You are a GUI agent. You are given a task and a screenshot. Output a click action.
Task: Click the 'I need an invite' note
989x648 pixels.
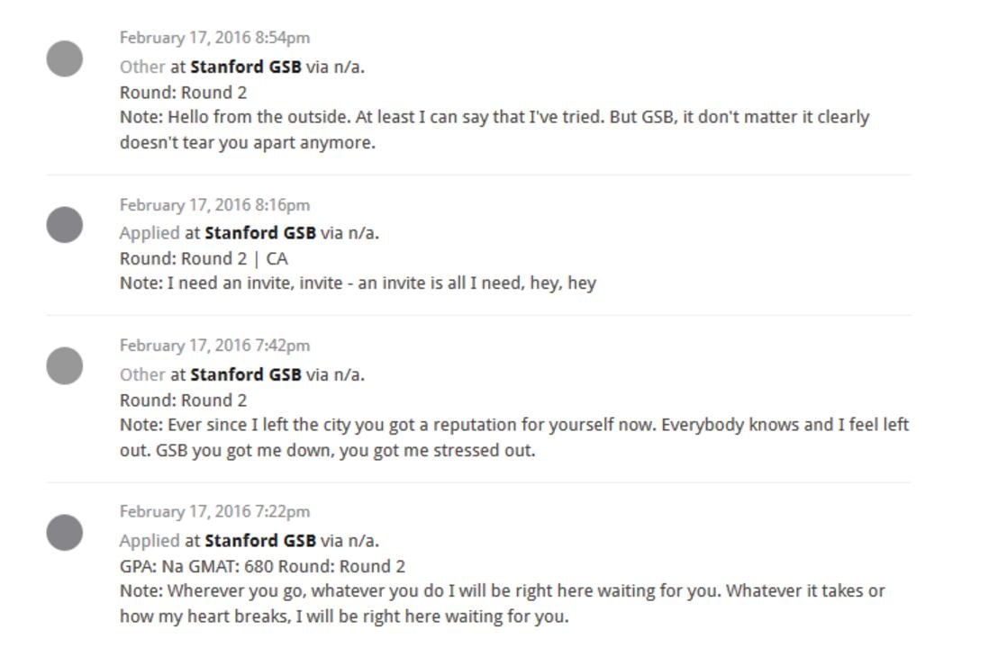pos(358,283)
